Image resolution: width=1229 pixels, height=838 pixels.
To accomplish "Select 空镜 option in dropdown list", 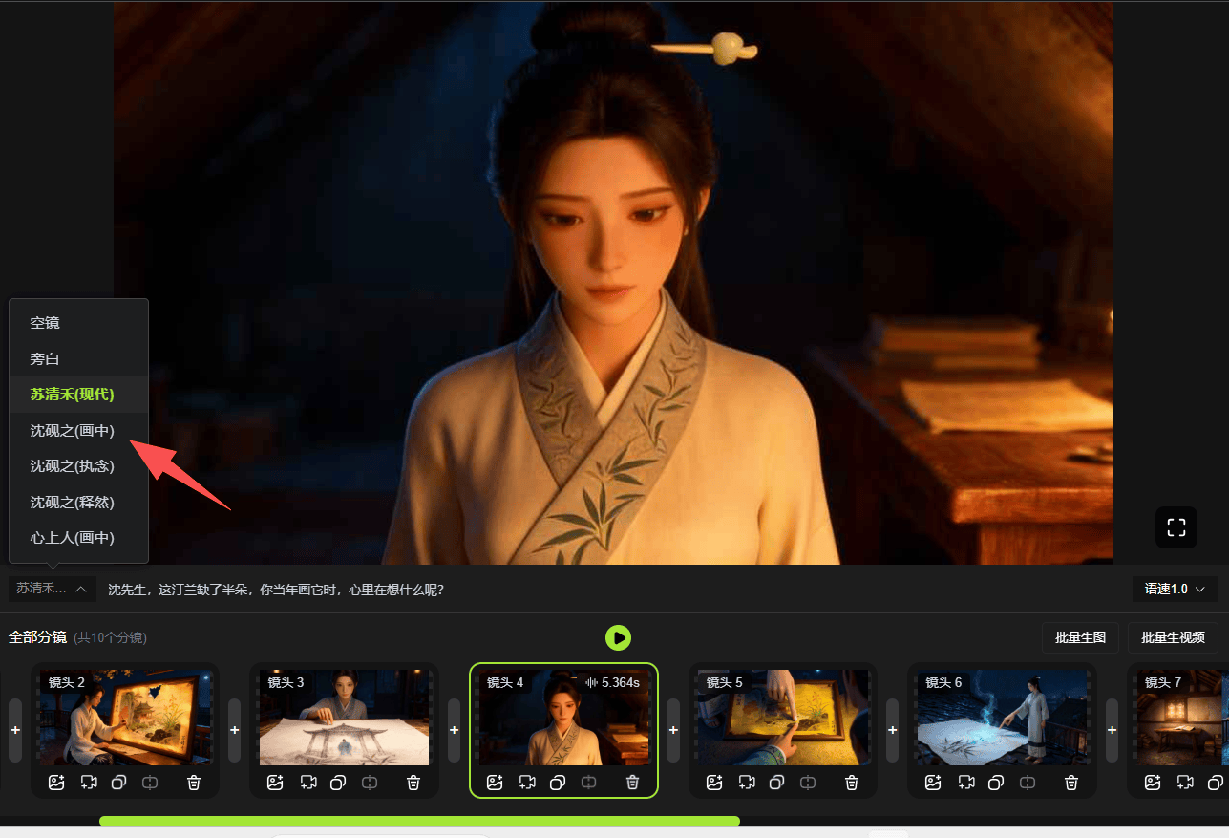I will coord(45,323).
